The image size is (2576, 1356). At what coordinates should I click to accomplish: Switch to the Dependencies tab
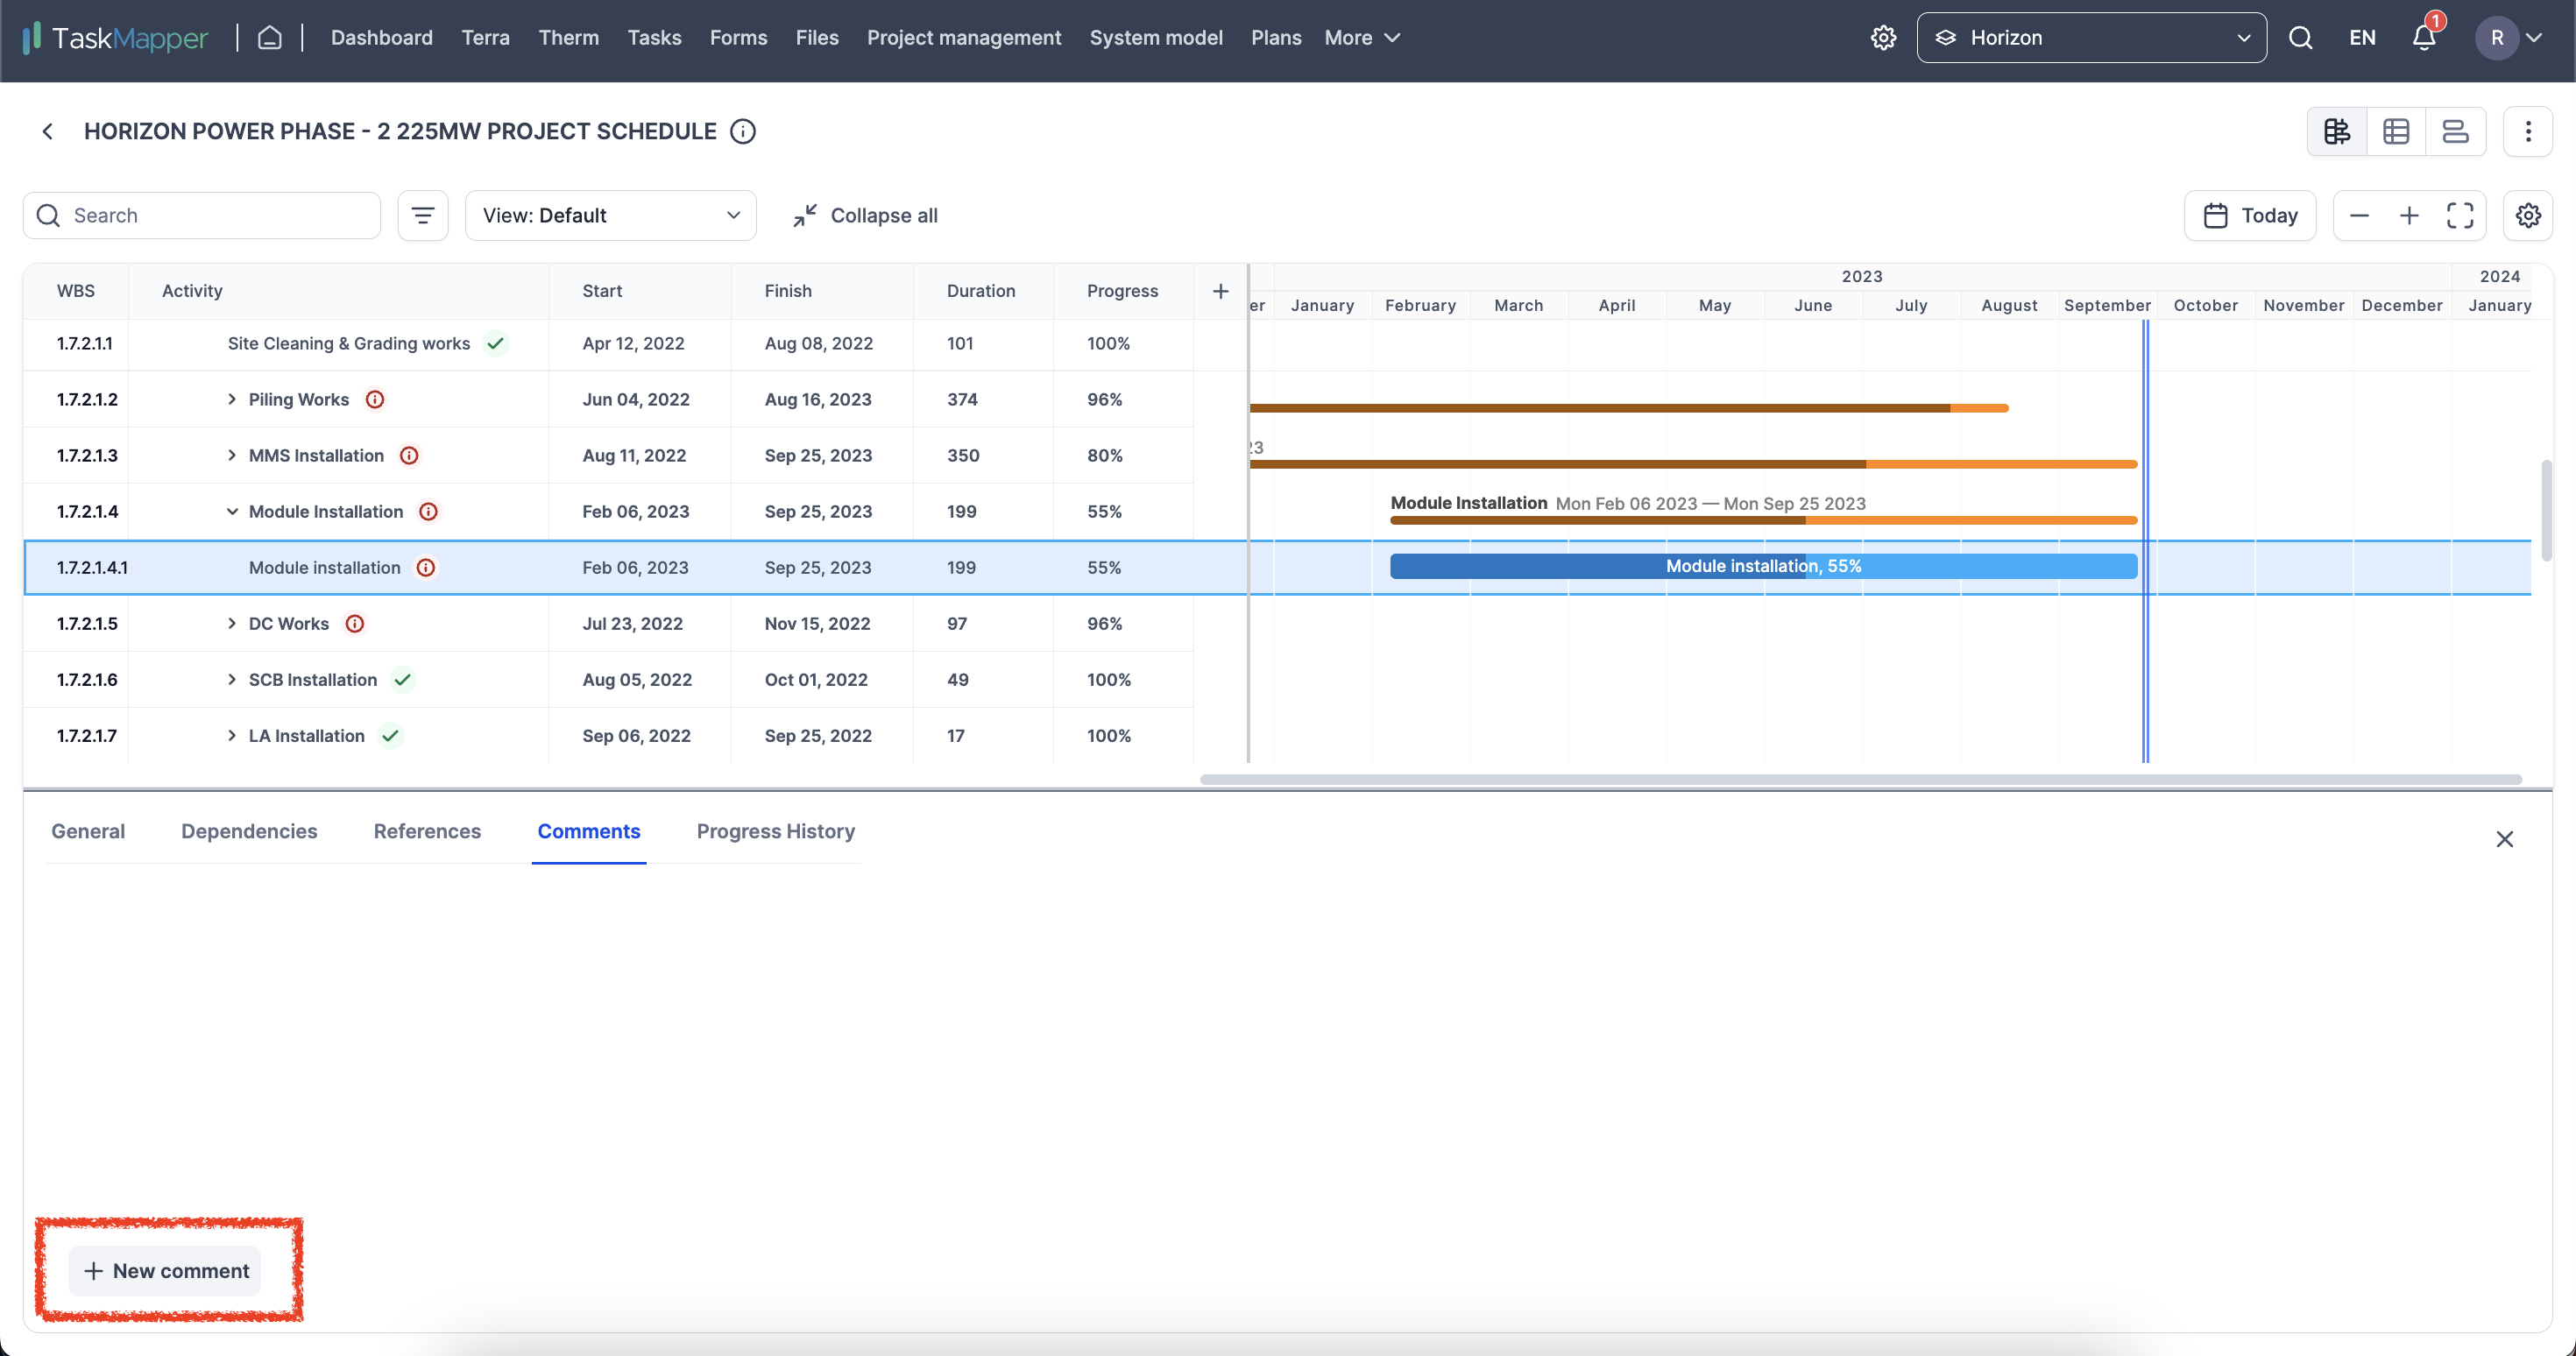(249, 832)
